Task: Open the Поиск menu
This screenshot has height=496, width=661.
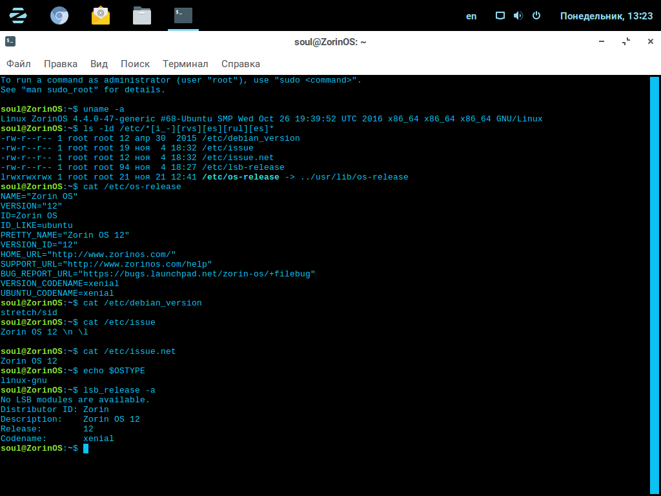Action: coord(136,64)
